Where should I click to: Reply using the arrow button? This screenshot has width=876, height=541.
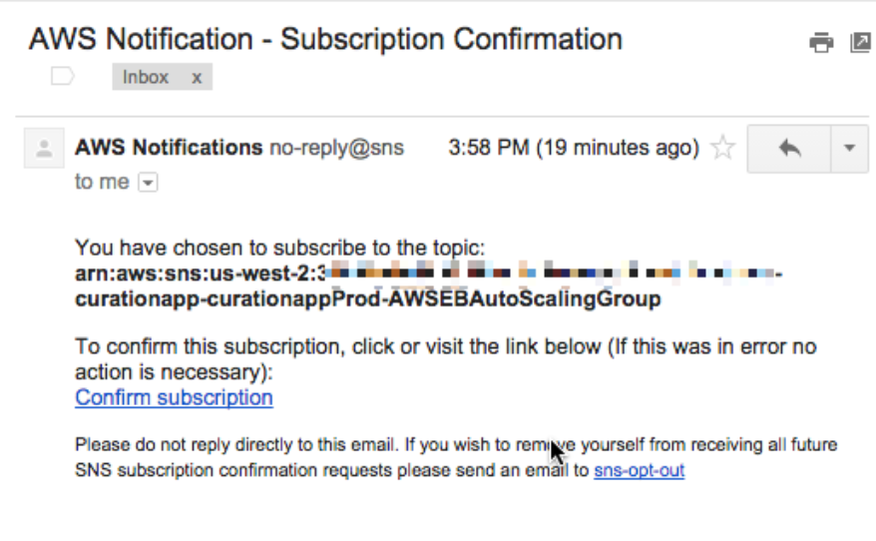(788, 149)
